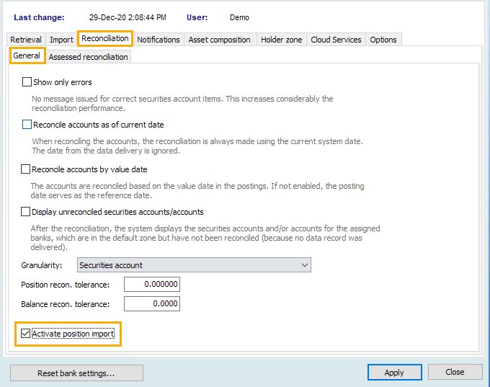Uncheck Activate position import
Viewport: 490px width, 387px height.
click(26, 334)
